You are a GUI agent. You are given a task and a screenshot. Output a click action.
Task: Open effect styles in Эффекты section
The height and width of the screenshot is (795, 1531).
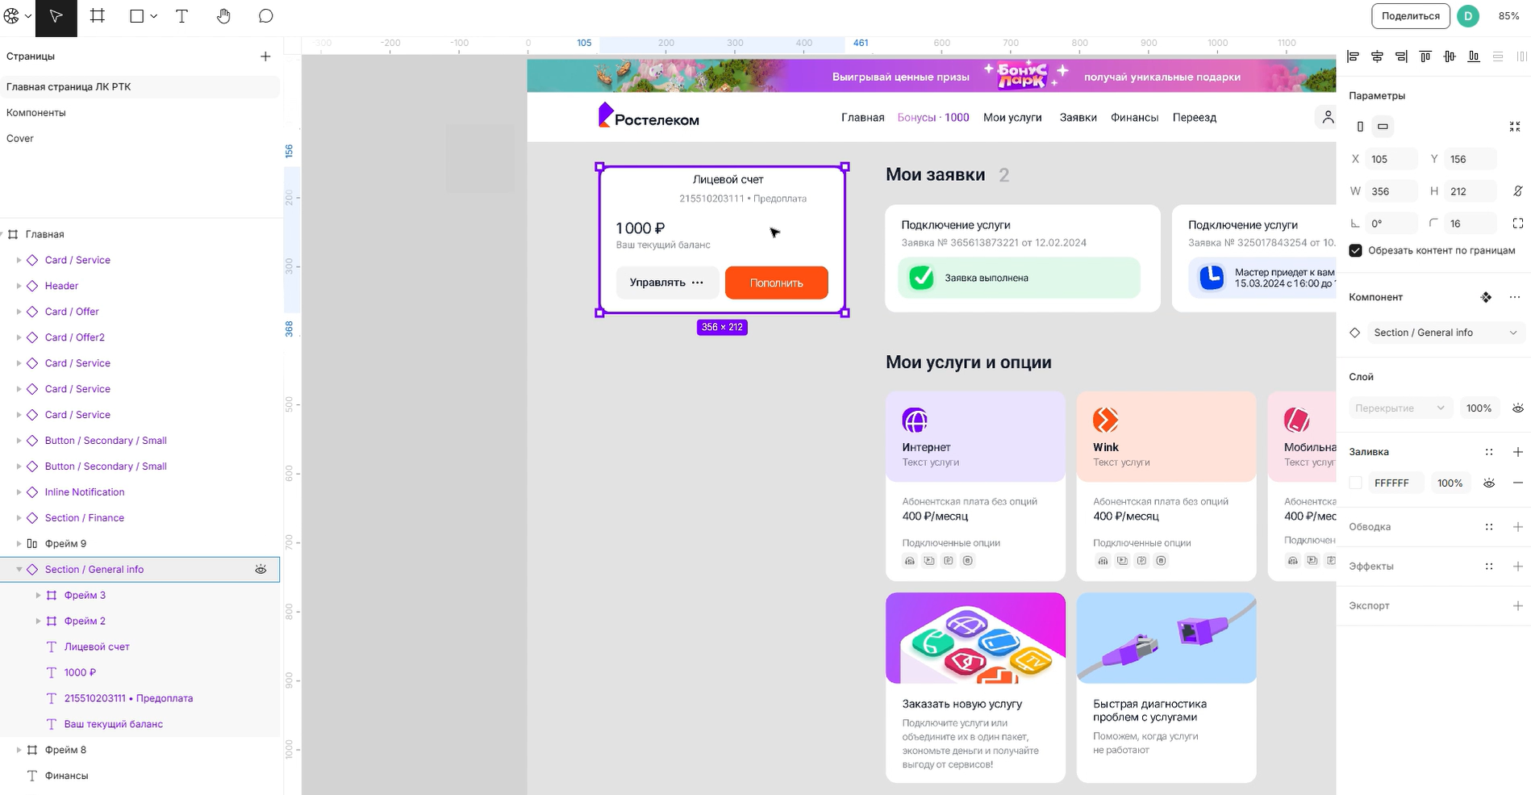point(1489,567)
